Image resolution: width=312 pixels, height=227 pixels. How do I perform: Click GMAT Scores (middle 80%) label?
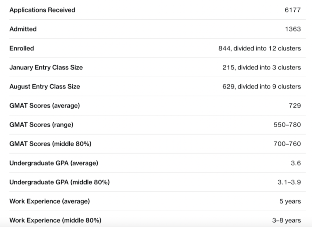(x=50, y=144)
